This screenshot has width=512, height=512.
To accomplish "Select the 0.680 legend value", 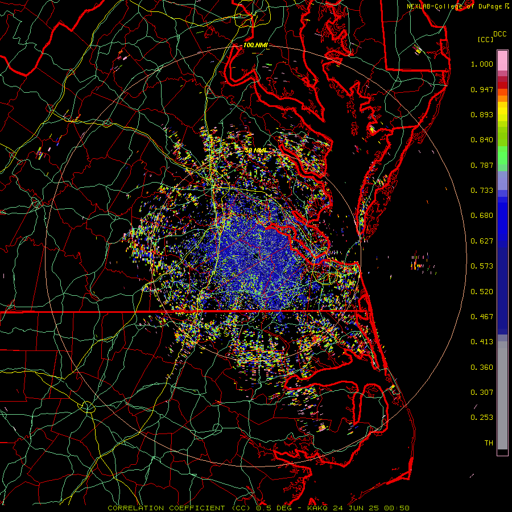I will coord(482,216).
